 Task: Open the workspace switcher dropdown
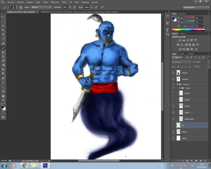click(196, 7)
